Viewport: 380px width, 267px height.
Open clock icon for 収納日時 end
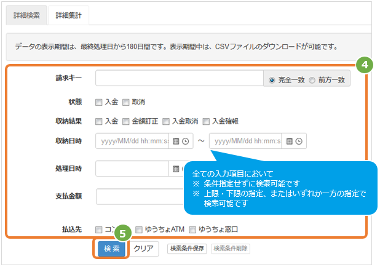299,141
